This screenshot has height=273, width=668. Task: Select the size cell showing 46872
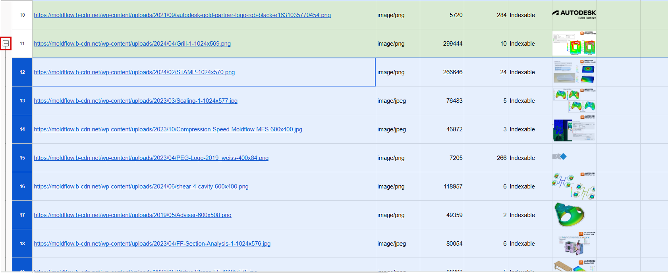[442, 129]
